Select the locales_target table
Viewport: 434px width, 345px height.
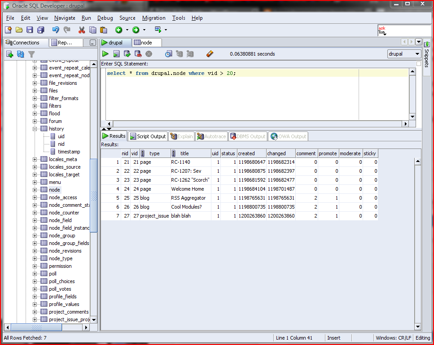pos(64,175)
